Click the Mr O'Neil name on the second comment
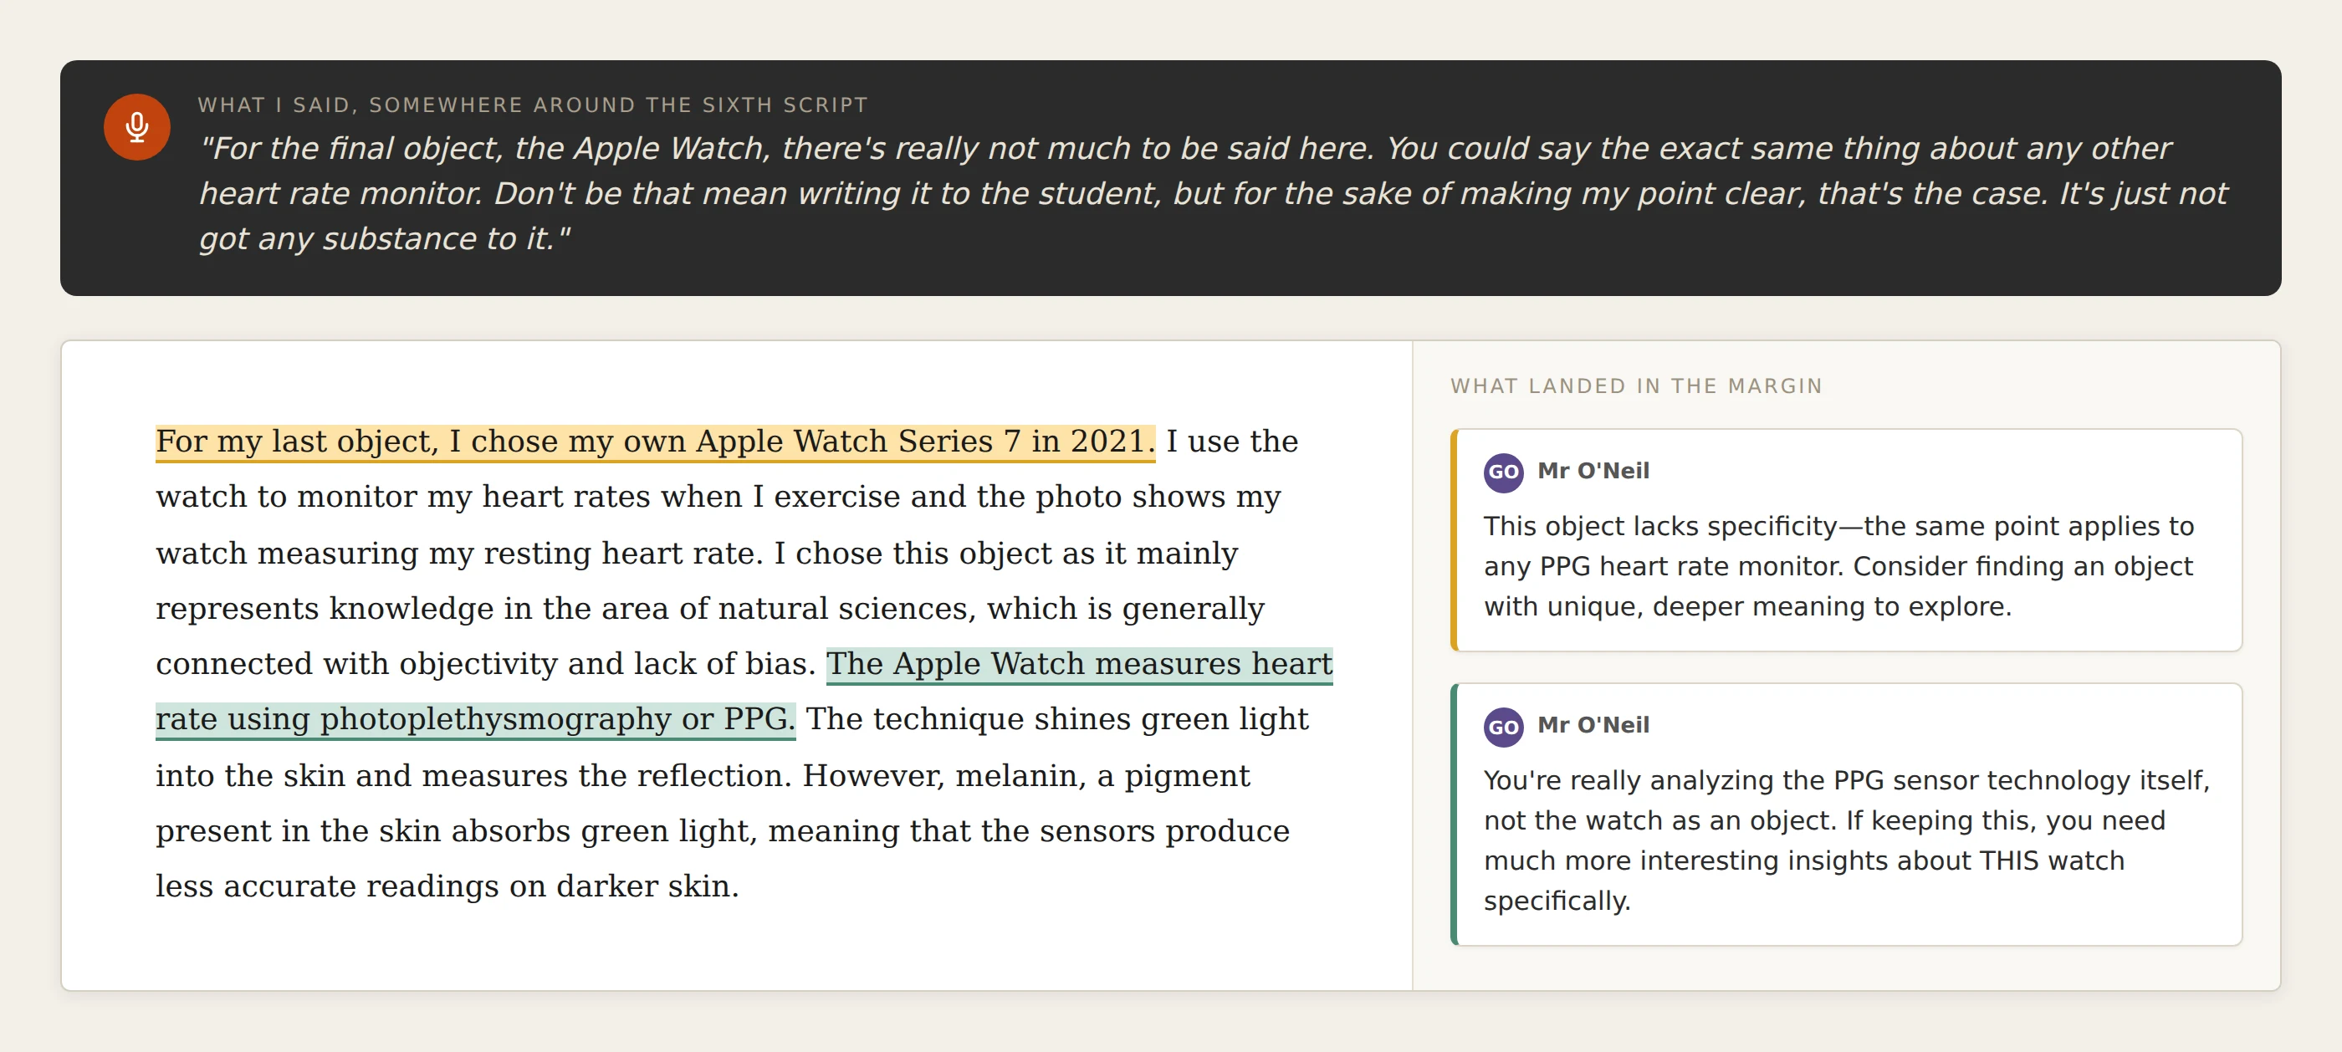The height and width of the screenshot is (1052, 2342). [x=1593, y=726]
